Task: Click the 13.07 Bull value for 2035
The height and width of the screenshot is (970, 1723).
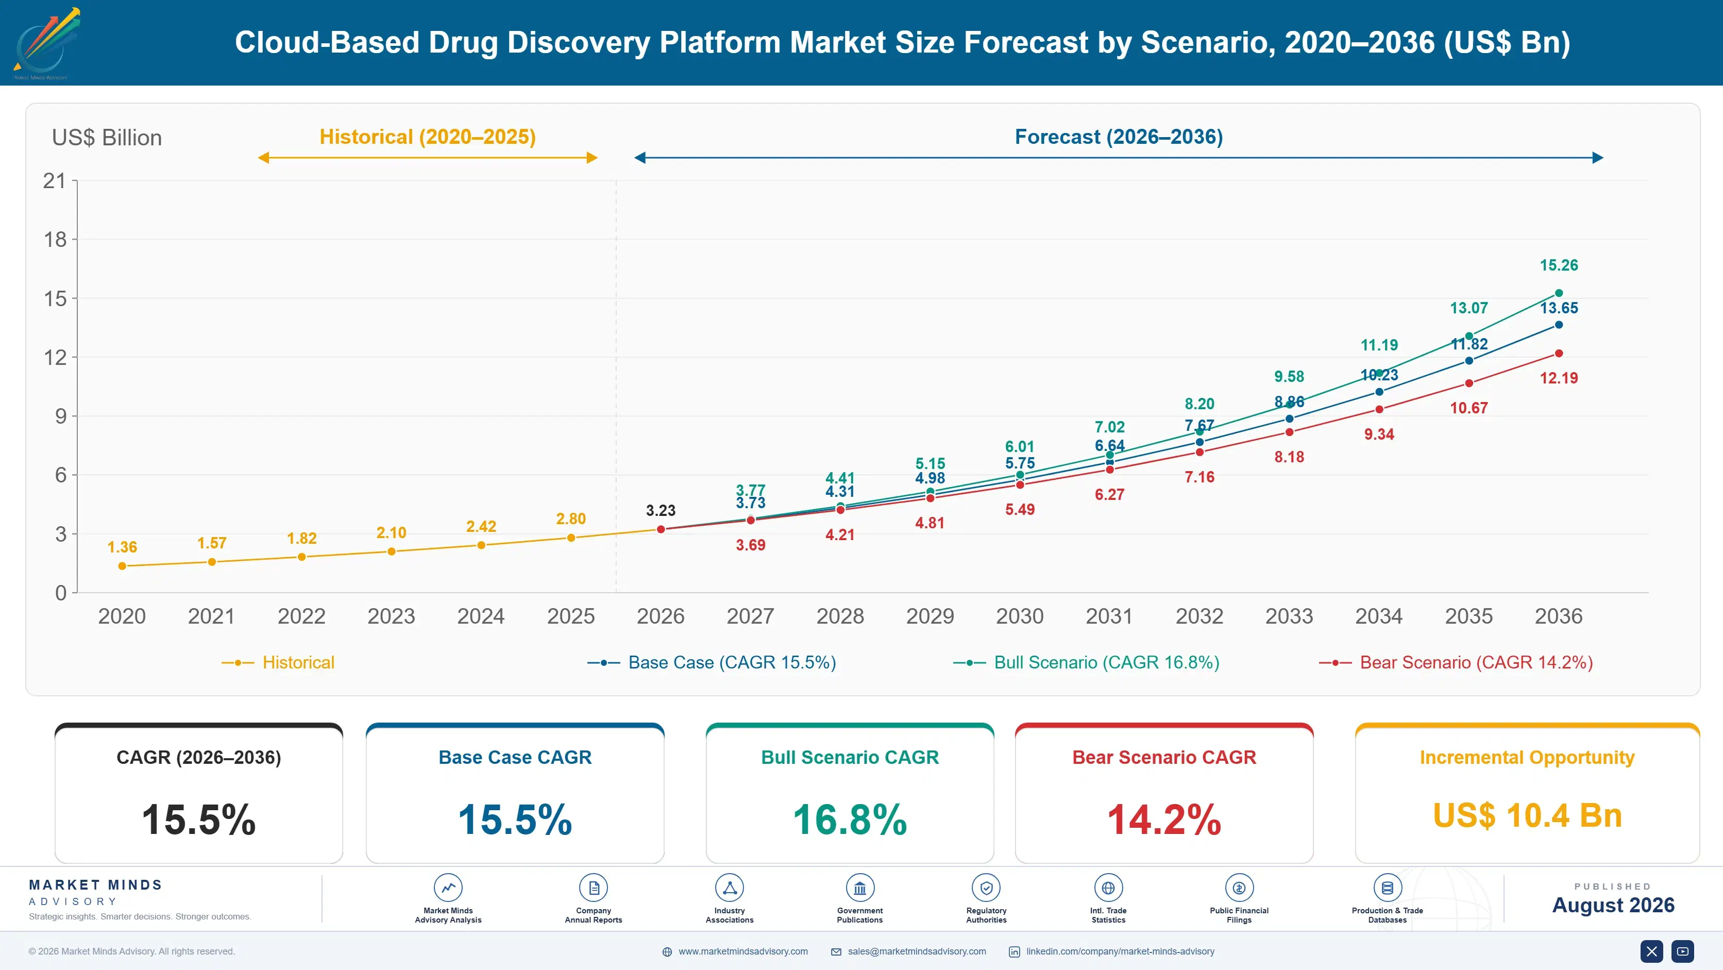Action: 1469,308
